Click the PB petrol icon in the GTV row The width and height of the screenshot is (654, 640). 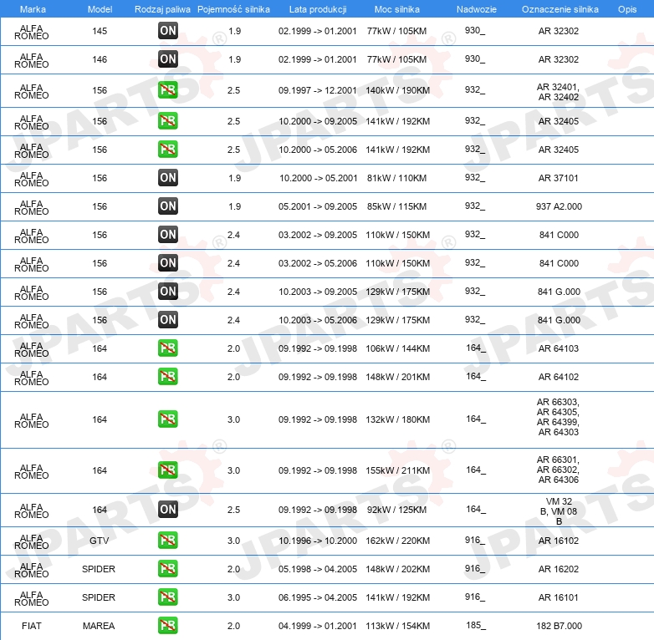(x=168, y=540)
